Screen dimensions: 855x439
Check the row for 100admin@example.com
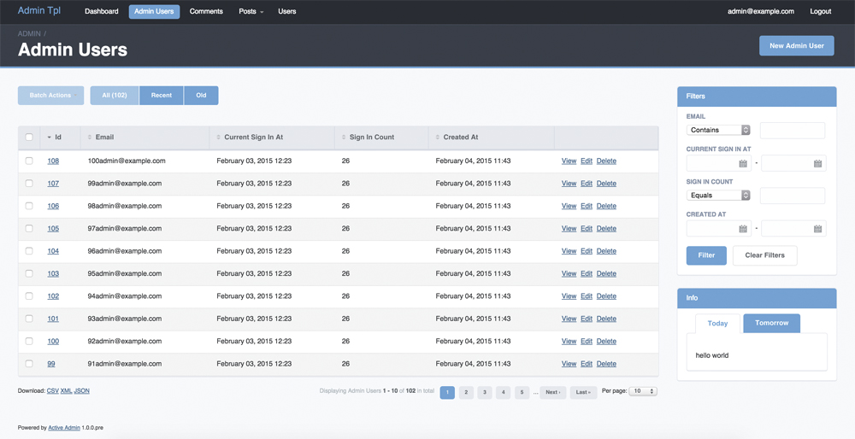coord(29,161)
